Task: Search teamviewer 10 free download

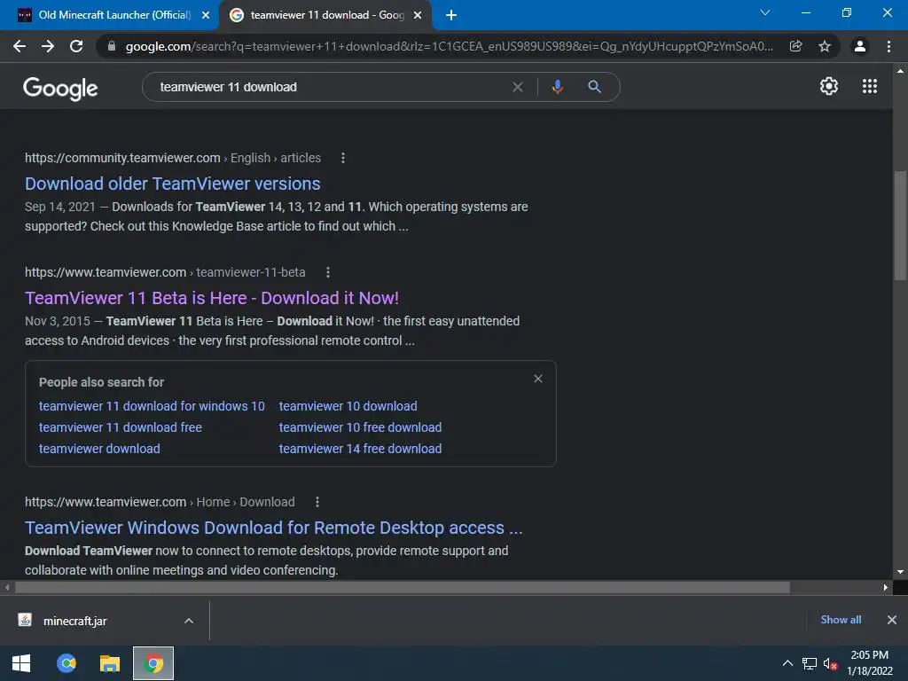Action: tap(360, 427)
